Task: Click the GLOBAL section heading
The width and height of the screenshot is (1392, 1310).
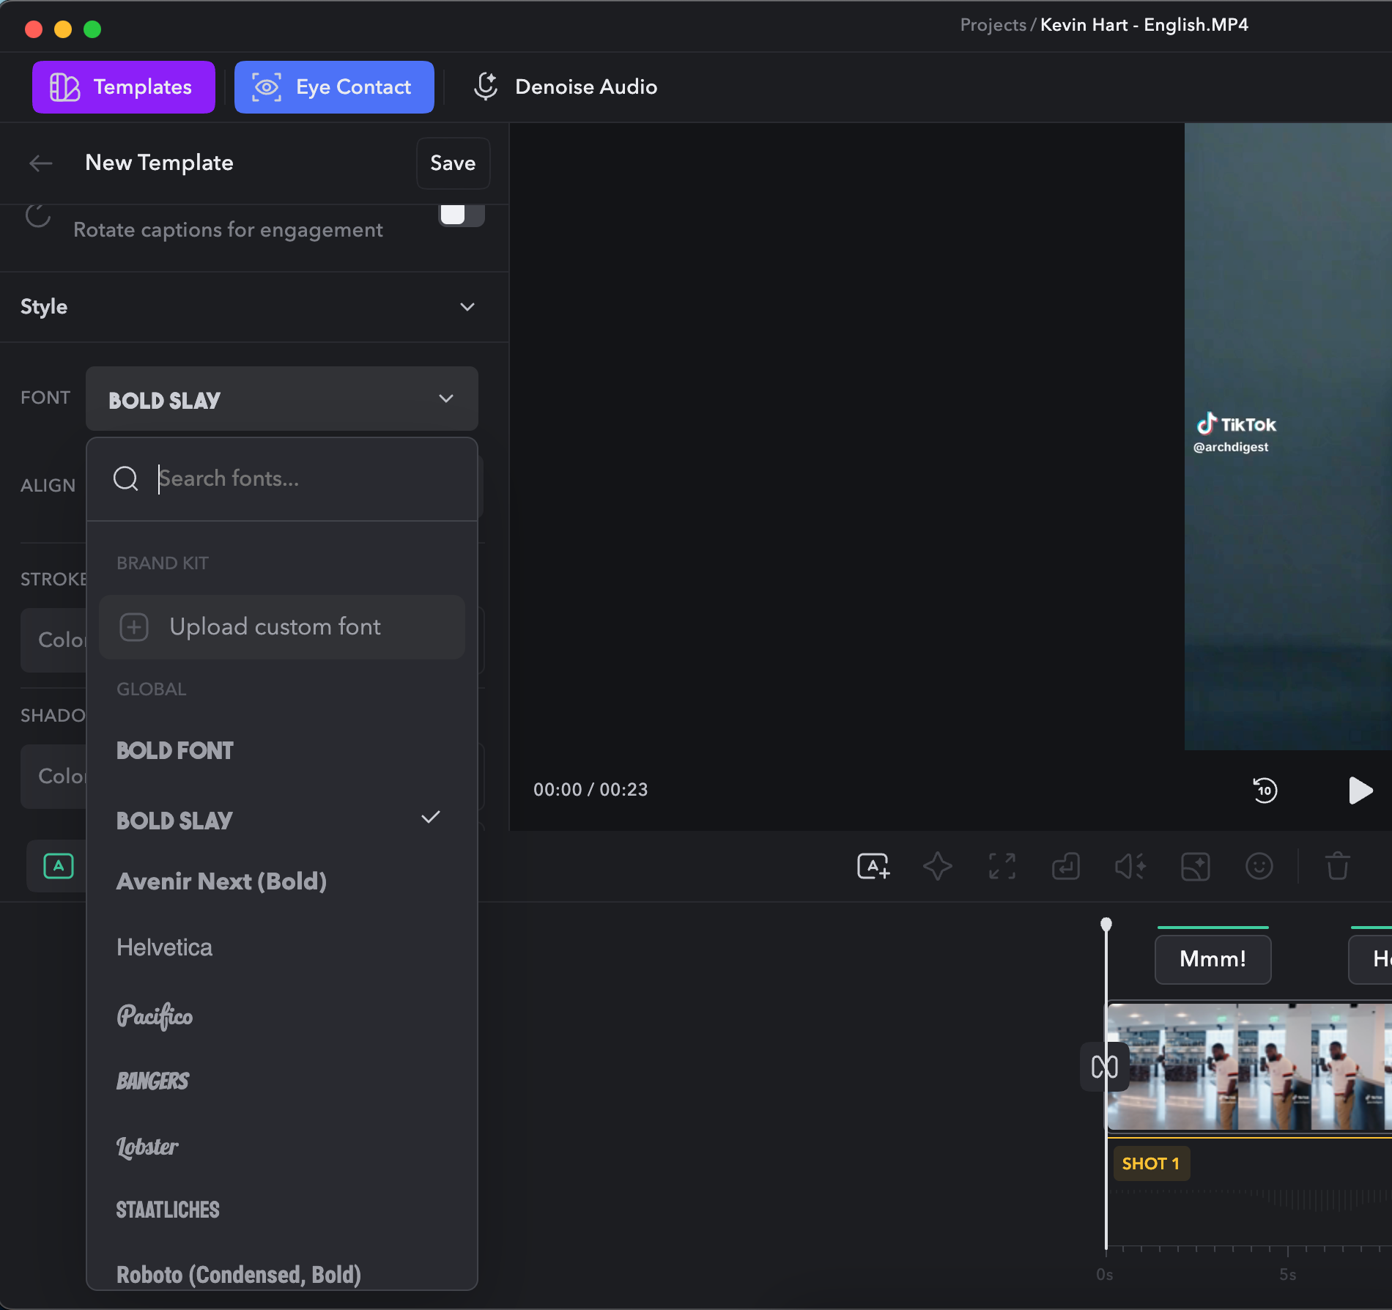Action: click(x=152, y=689)
